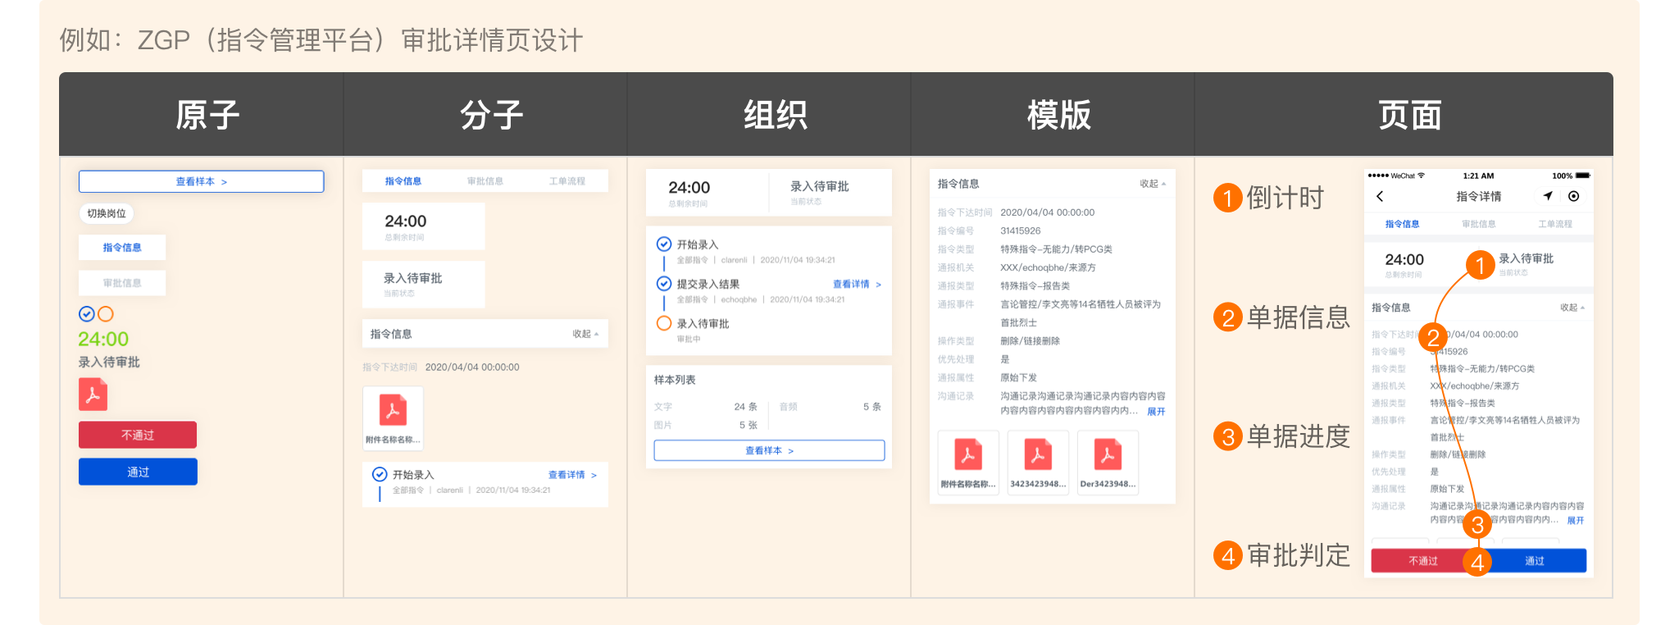Open the 附件名称名称 PDF attachment in 分子 column
1679x625 pixels.
point(393,417)
